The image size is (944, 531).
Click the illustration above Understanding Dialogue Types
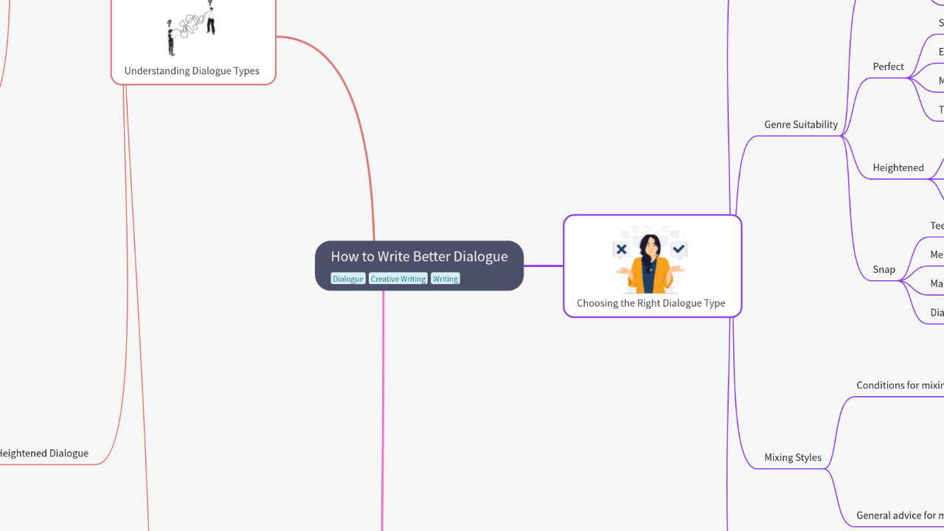192,29
